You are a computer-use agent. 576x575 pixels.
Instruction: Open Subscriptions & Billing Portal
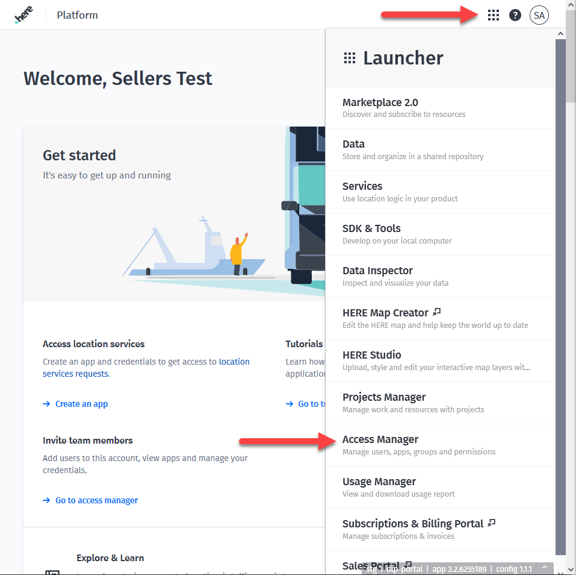(440, 529)
